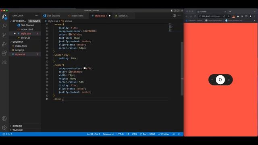Toggle the bottom panel layout icon
Viewport: 258px width, 145px height.
point(175,10)
